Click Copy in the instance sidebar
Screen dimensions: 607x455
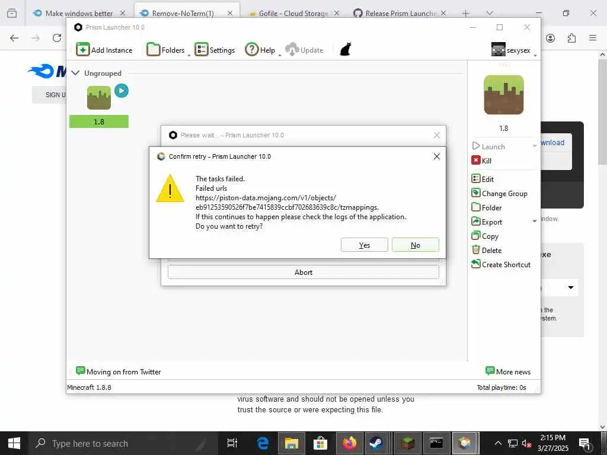point(485,236)
